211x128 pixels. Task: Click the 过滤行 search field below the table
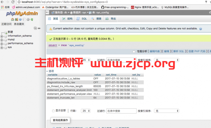pos(122,111)
